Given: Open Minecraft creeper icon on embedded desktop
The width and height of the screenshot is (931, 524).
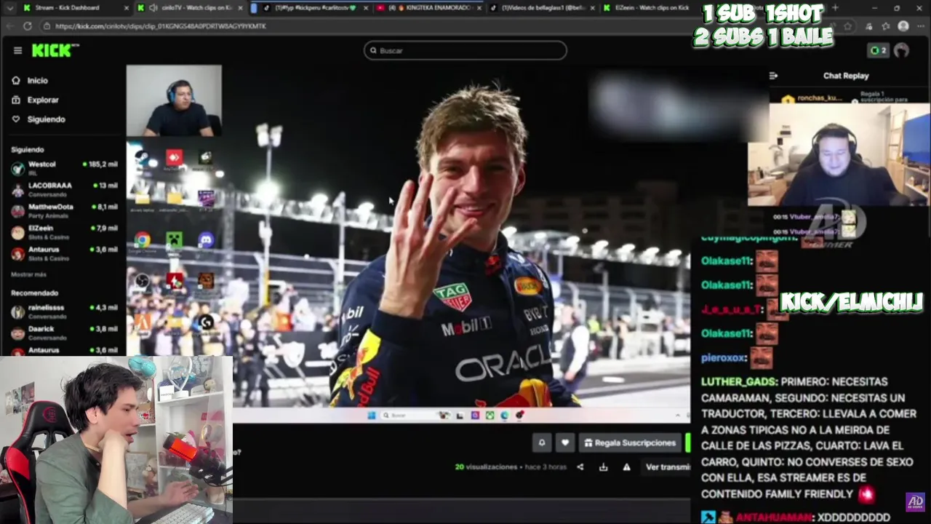Looking at the screenshot, I should (x=174, y=240).
